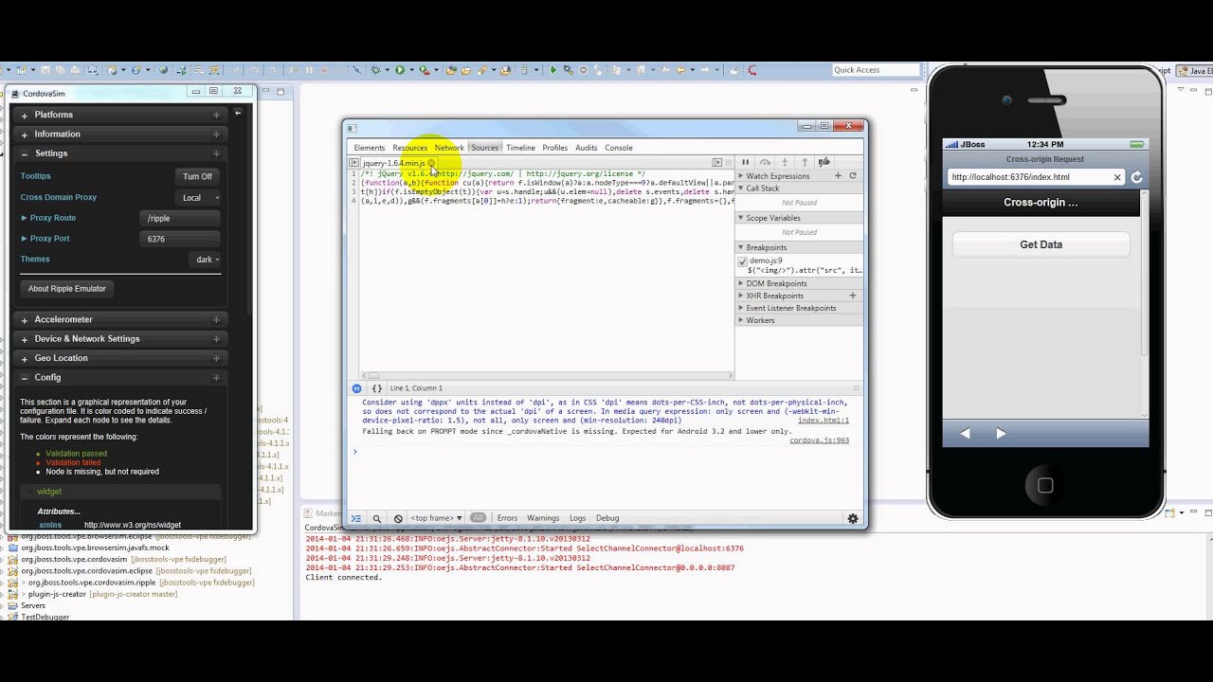This screenshot has height=682, width=1213.
Task: Filter console by Warnings
Action: (x=543, y=518)
